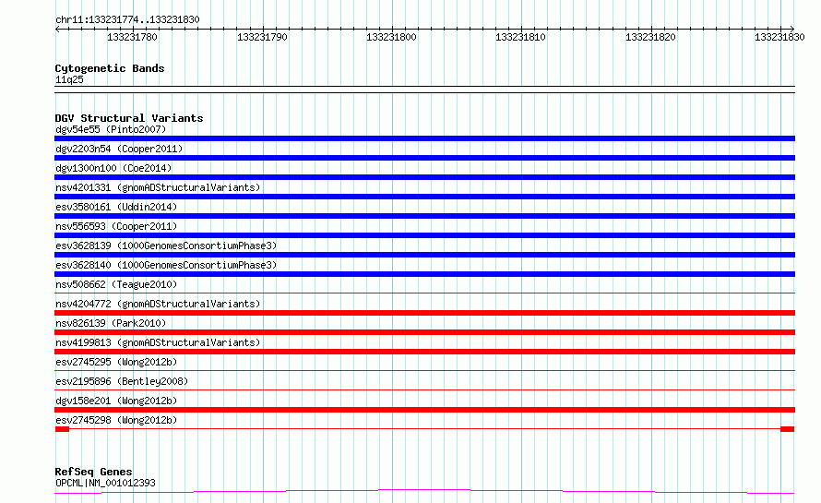Click esv2745295 (Wong2012b) label
This screenshot has width=821, height=503.
[x=116, y=362]
